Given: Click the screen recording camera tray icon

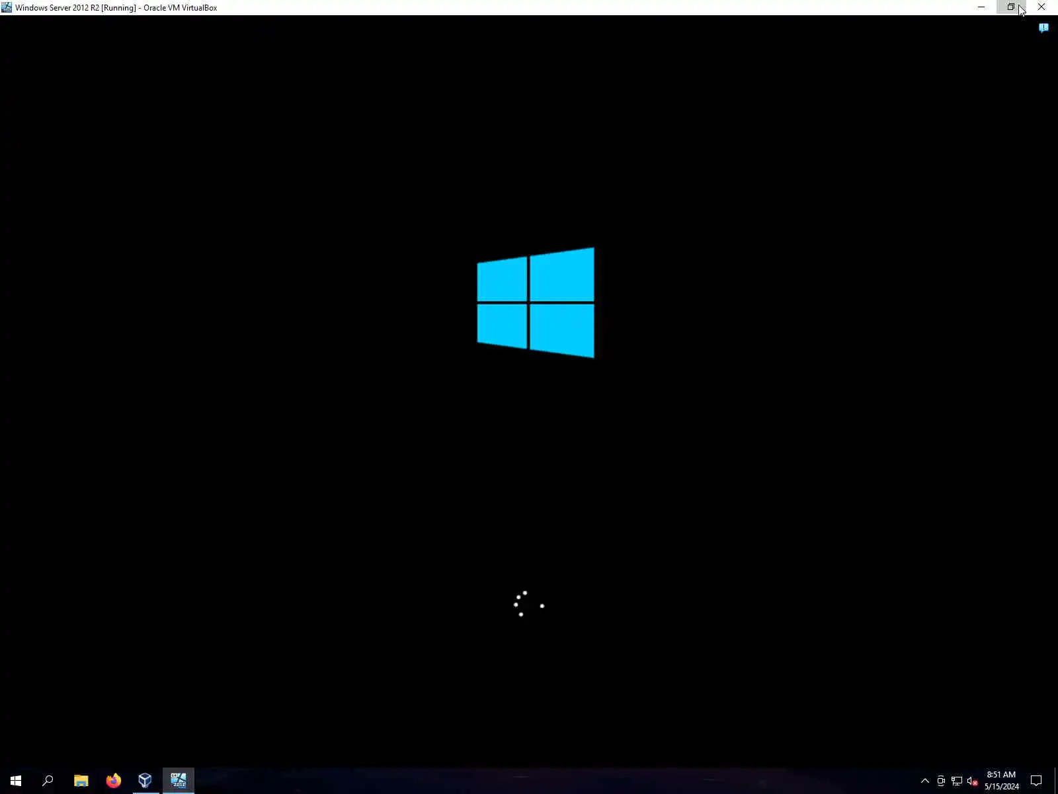Looking at the screenshot, I should 941,781.
